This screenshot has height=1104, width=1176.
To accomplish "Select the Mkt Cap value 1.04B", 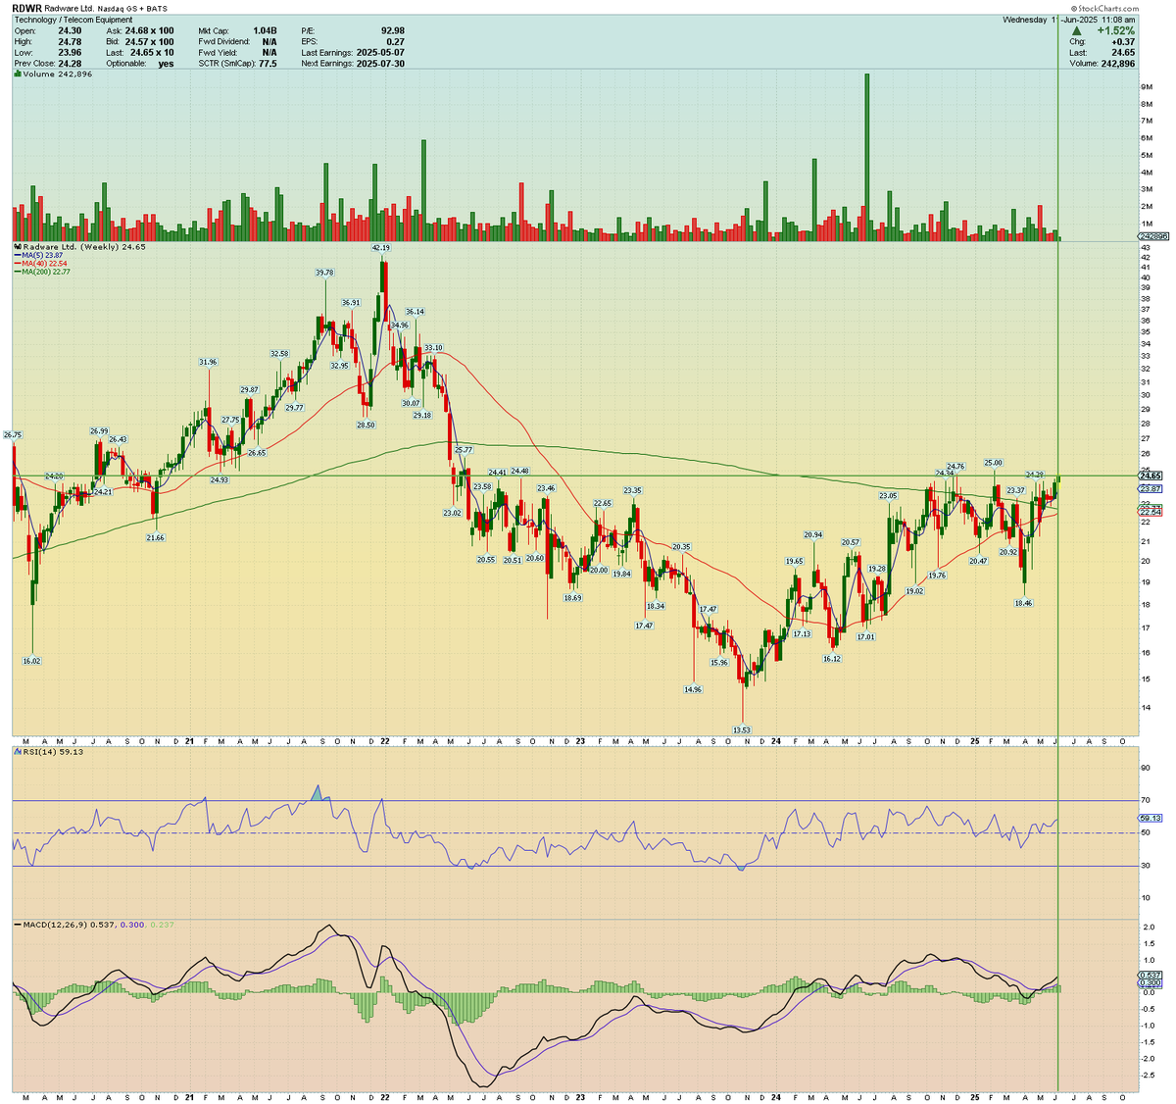I will point(265,30).
